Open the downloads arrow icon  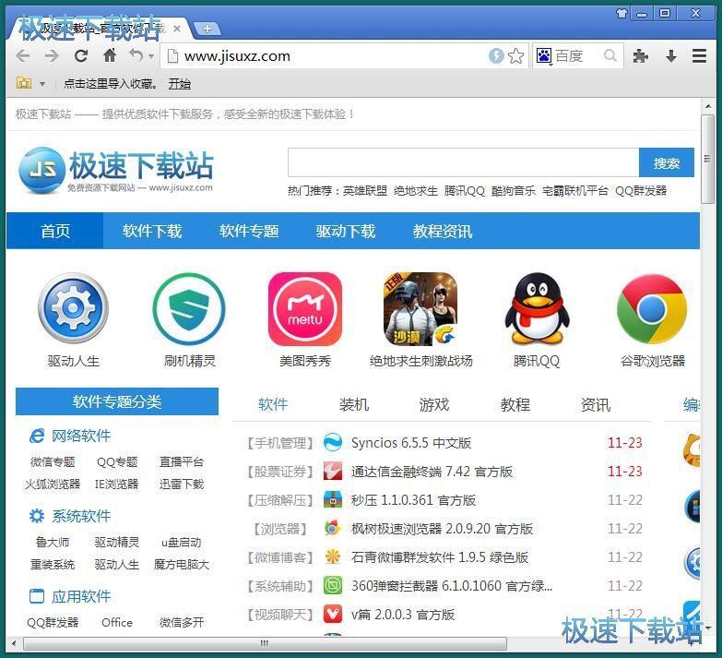671,56
